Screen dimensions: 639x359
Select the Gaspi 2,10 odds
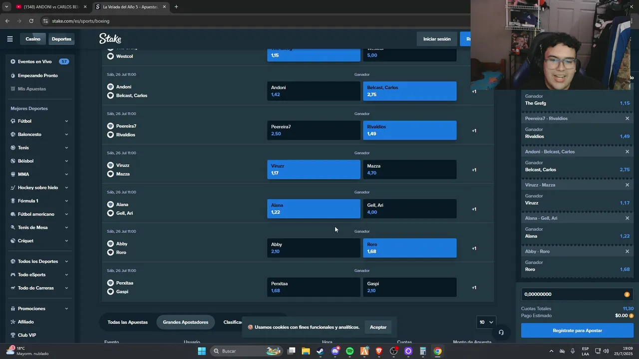click(x=409, y=287)
